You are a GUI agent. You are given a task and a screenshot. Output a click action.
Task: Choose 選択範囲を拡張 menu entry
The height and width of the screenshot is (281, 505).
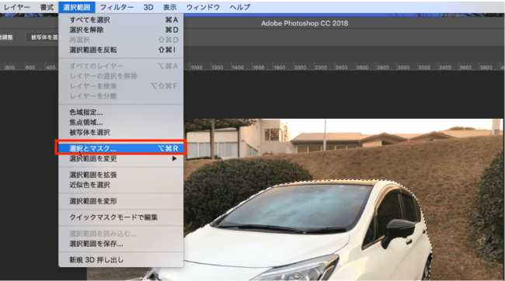[120, 175]
